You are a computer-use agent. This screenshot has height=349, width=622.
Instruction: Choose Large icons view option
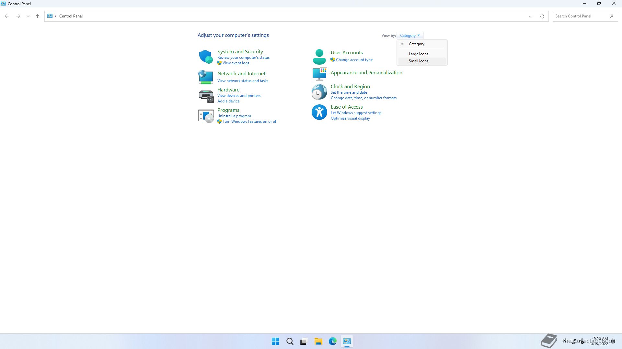click(418, 54)
